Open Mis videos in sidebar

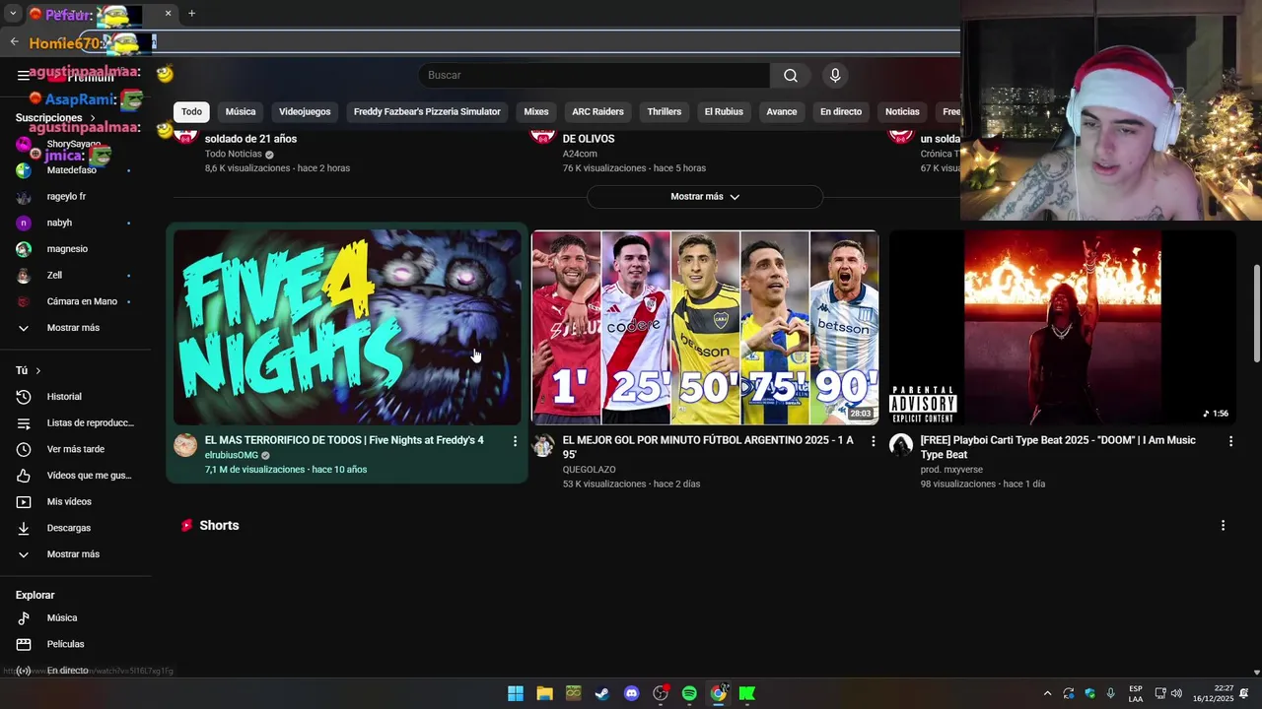(75, 501)
